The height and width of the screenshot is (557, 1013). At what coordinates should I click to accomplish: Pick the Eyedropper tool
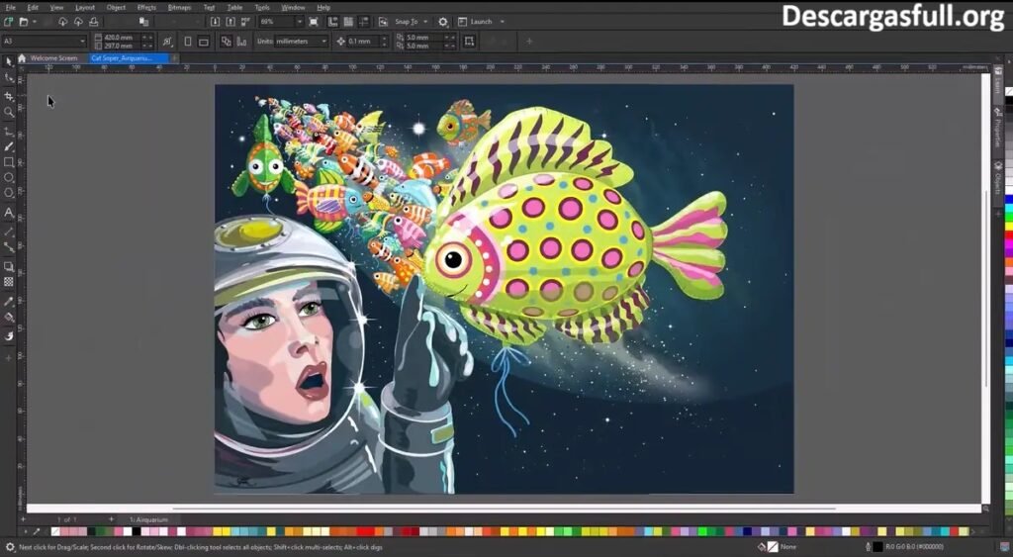click(x=9, y=301)
